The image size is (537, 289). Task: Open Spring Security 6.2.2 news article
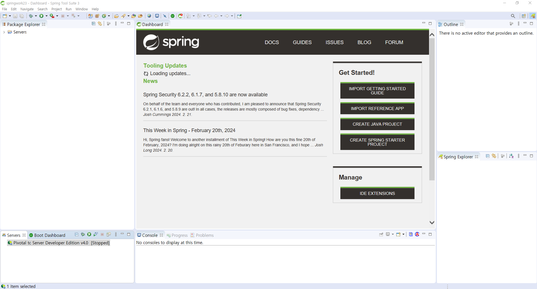(205, 95)
